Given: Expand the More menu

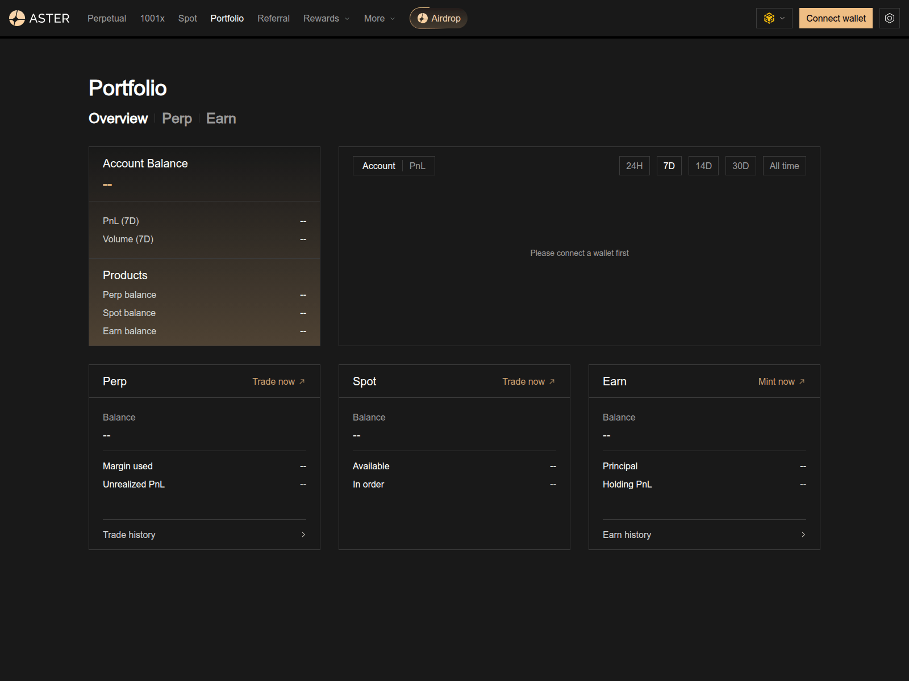Looking at the screenshot, I should [378, 18].
